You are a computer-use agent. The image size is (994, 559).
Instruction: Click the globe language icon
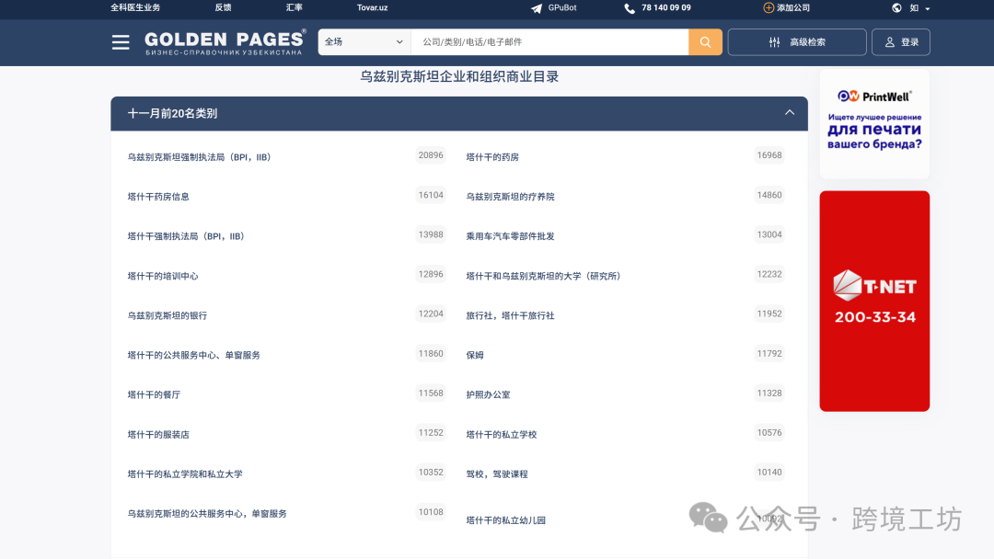896,8
